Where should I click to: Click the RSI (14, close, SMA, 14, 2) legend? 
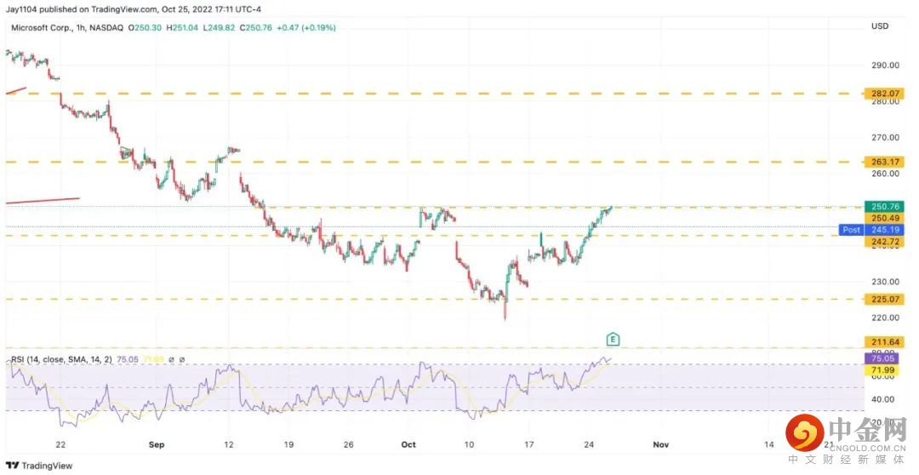63,359
